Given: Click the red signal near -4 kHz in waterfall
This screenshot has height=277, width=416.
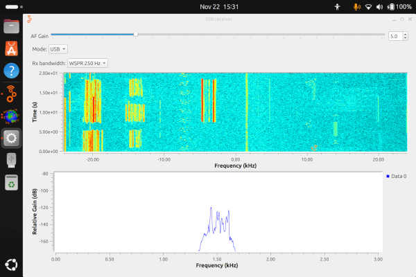Looking at the screenshot, I should pyautogui.click(x=202, y=100).
